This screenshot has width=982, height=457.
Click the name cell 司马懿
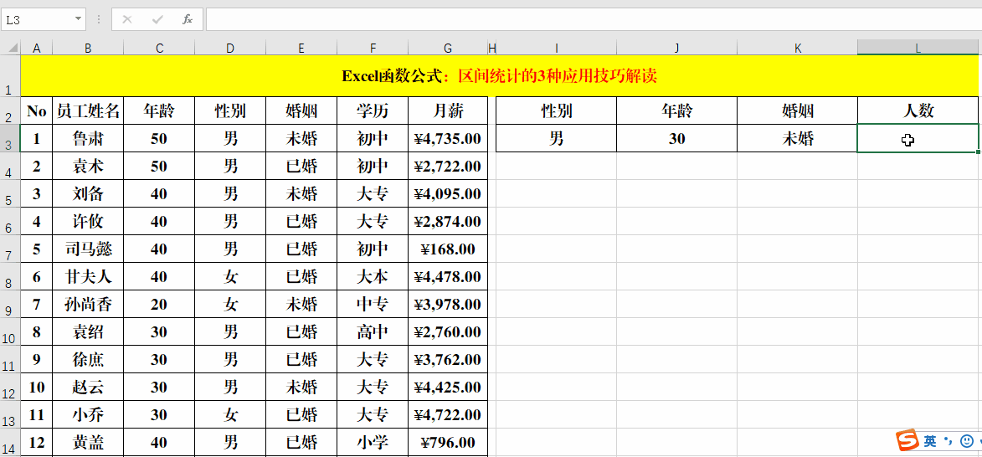point(88,249)
